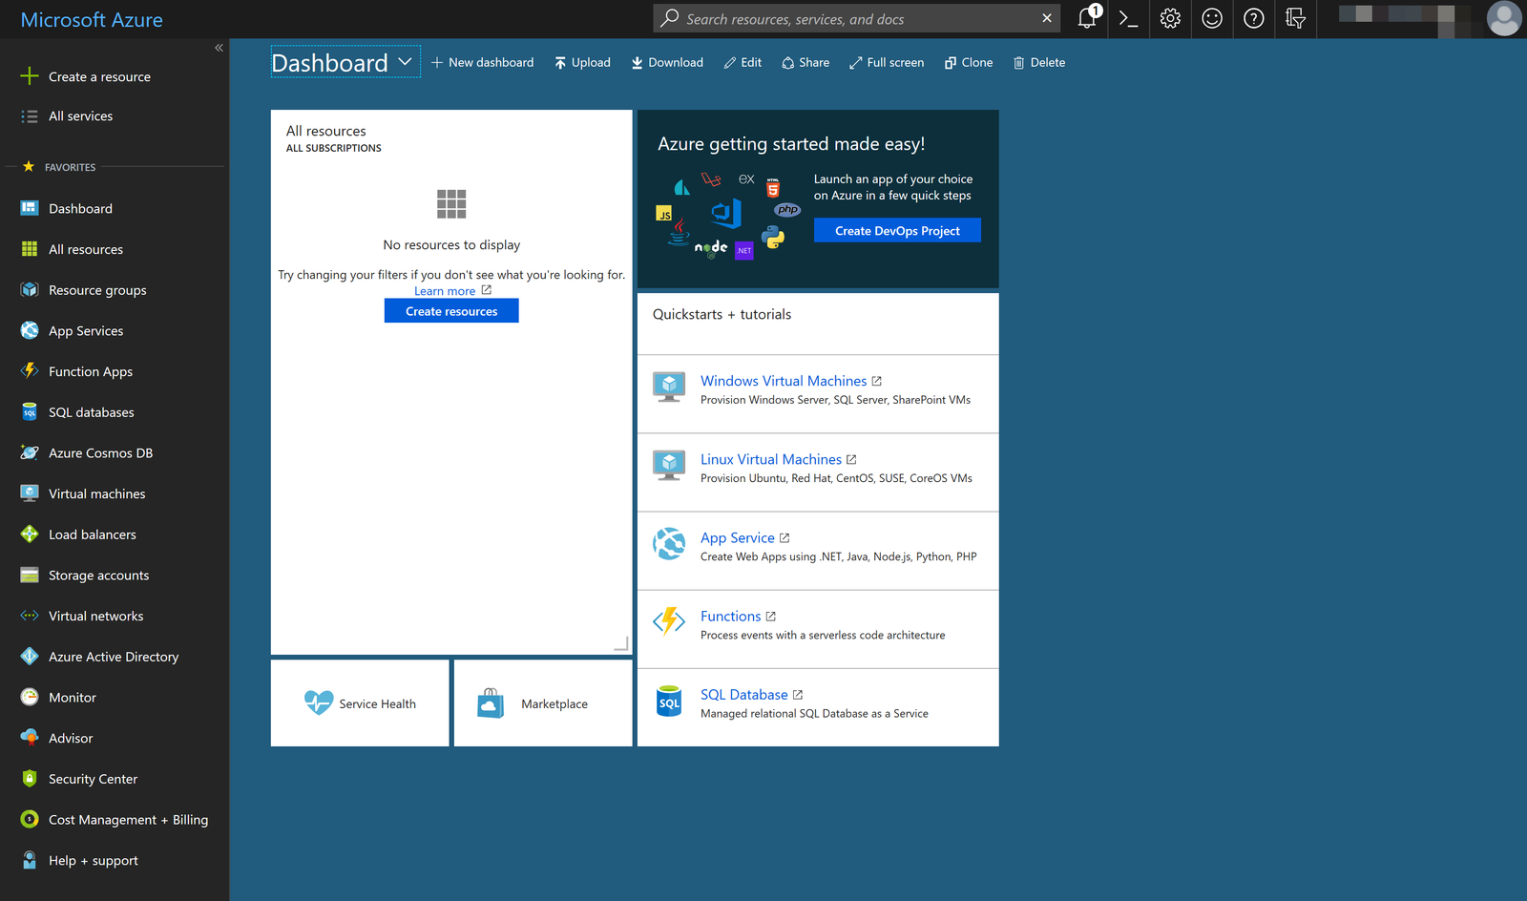
Task: Select All services in the sidebar
Action: point(80,115)
